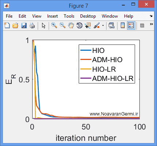157x146 pixels.
Task: Click the x-axis tick label 50
Action: [86, 127]
